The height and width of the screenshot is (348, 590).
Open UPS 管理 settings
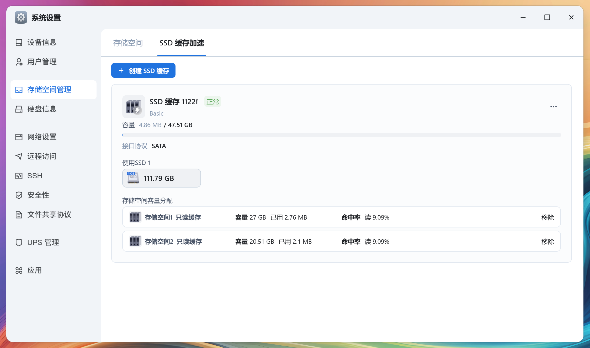click(x=43, y=242)
